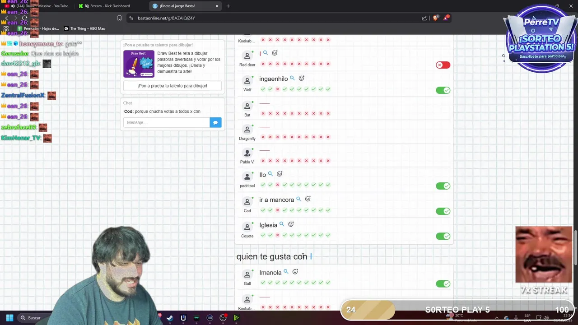Search the answer 'ingaenhilo' via magnifier icon
Image resolution: width=578 pixels, height=325 pixels.
pyautogui.click(x=292, y=79)
